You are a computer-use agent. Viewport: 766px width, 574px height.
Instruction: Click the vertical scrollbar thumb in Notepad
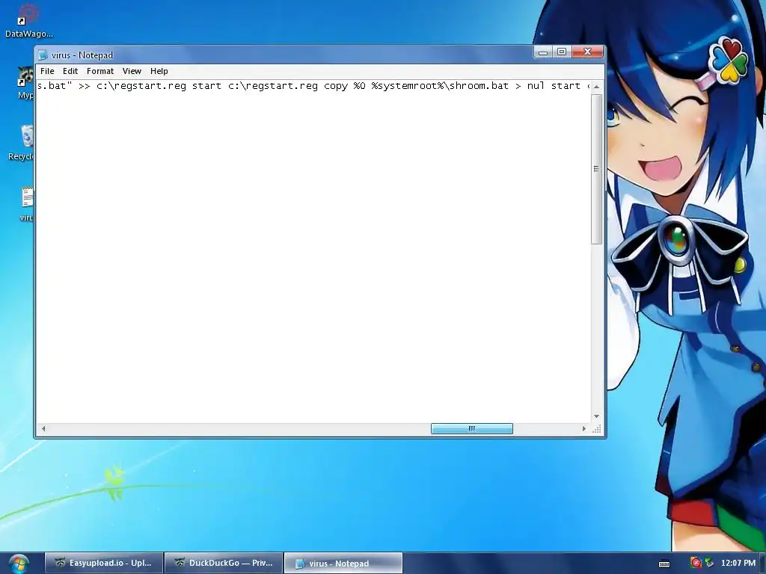point(596,169)
